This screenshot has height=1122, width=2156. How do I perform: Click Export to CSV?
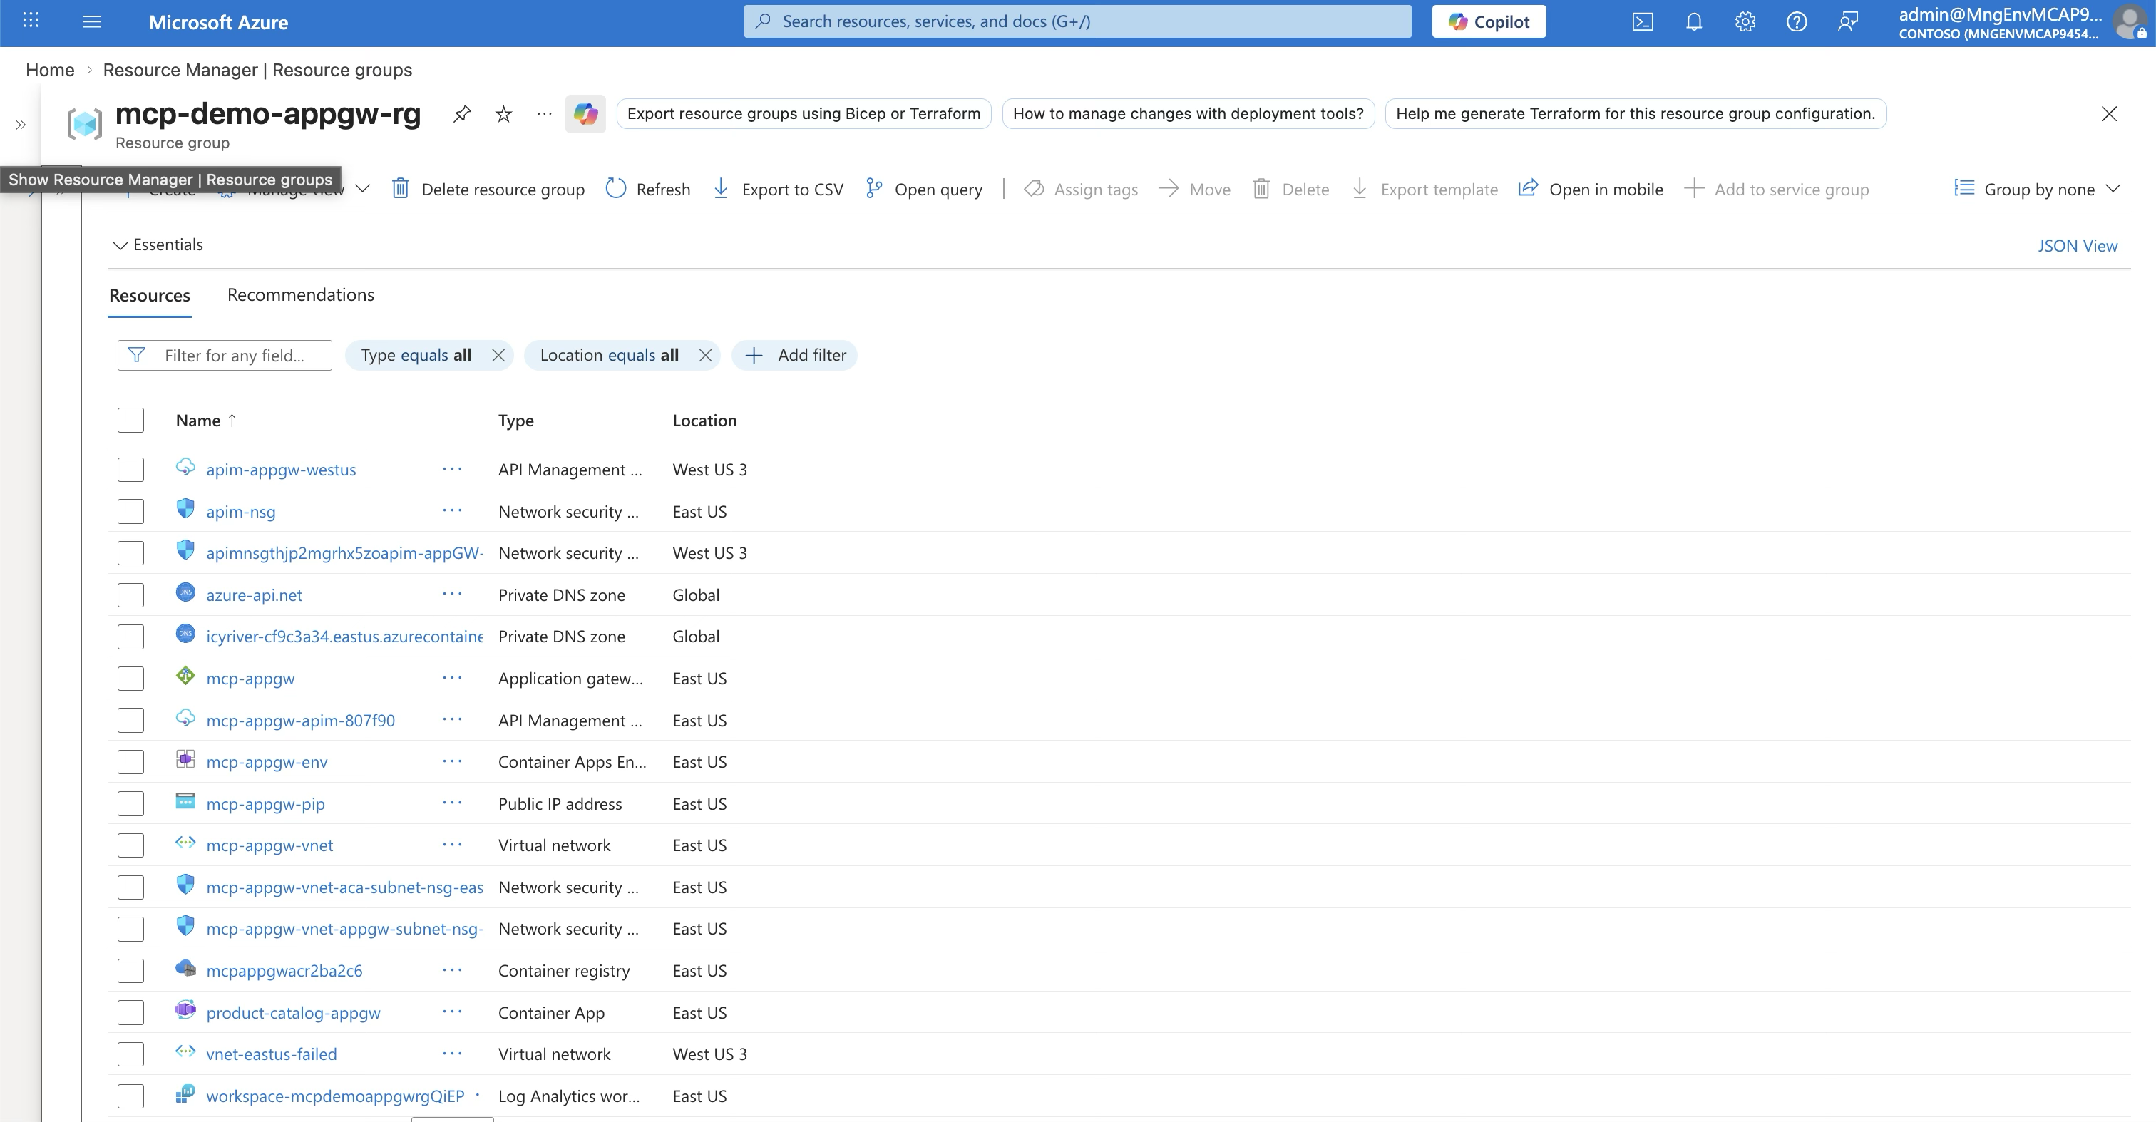[779, 189]
